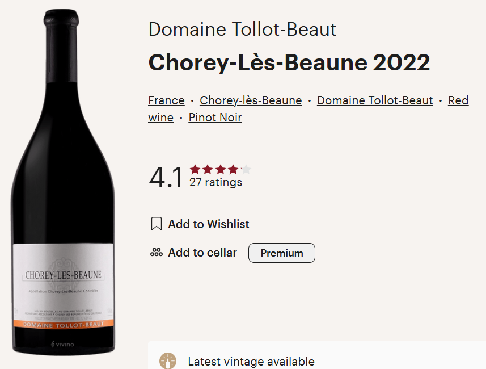
Task: Click the fifth gray rating star
Action: pyautogui.click(x=246, y=169)
